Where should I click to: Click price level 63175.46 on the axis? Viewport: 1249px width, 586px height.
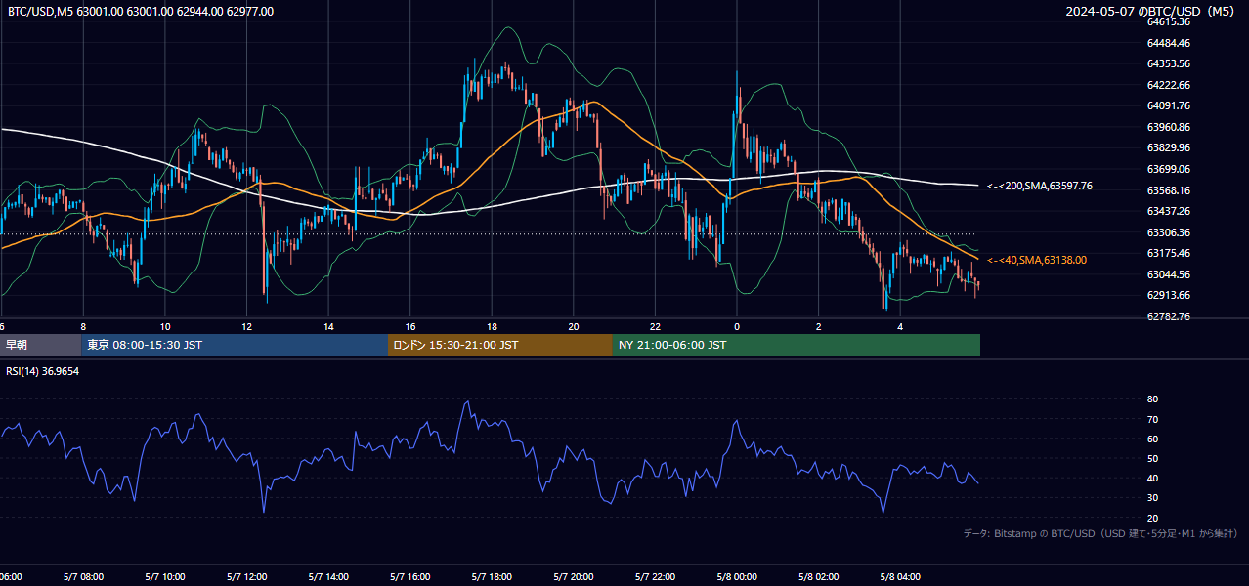[1169, 253]
